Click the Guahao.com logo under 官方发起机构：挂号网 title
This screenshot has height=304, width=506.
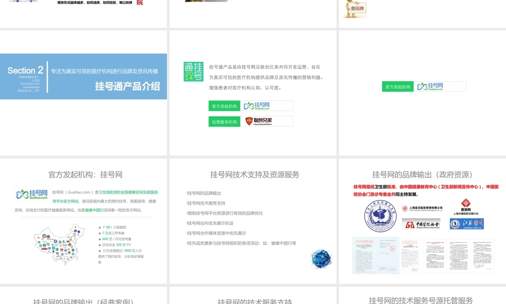[32, 194]
